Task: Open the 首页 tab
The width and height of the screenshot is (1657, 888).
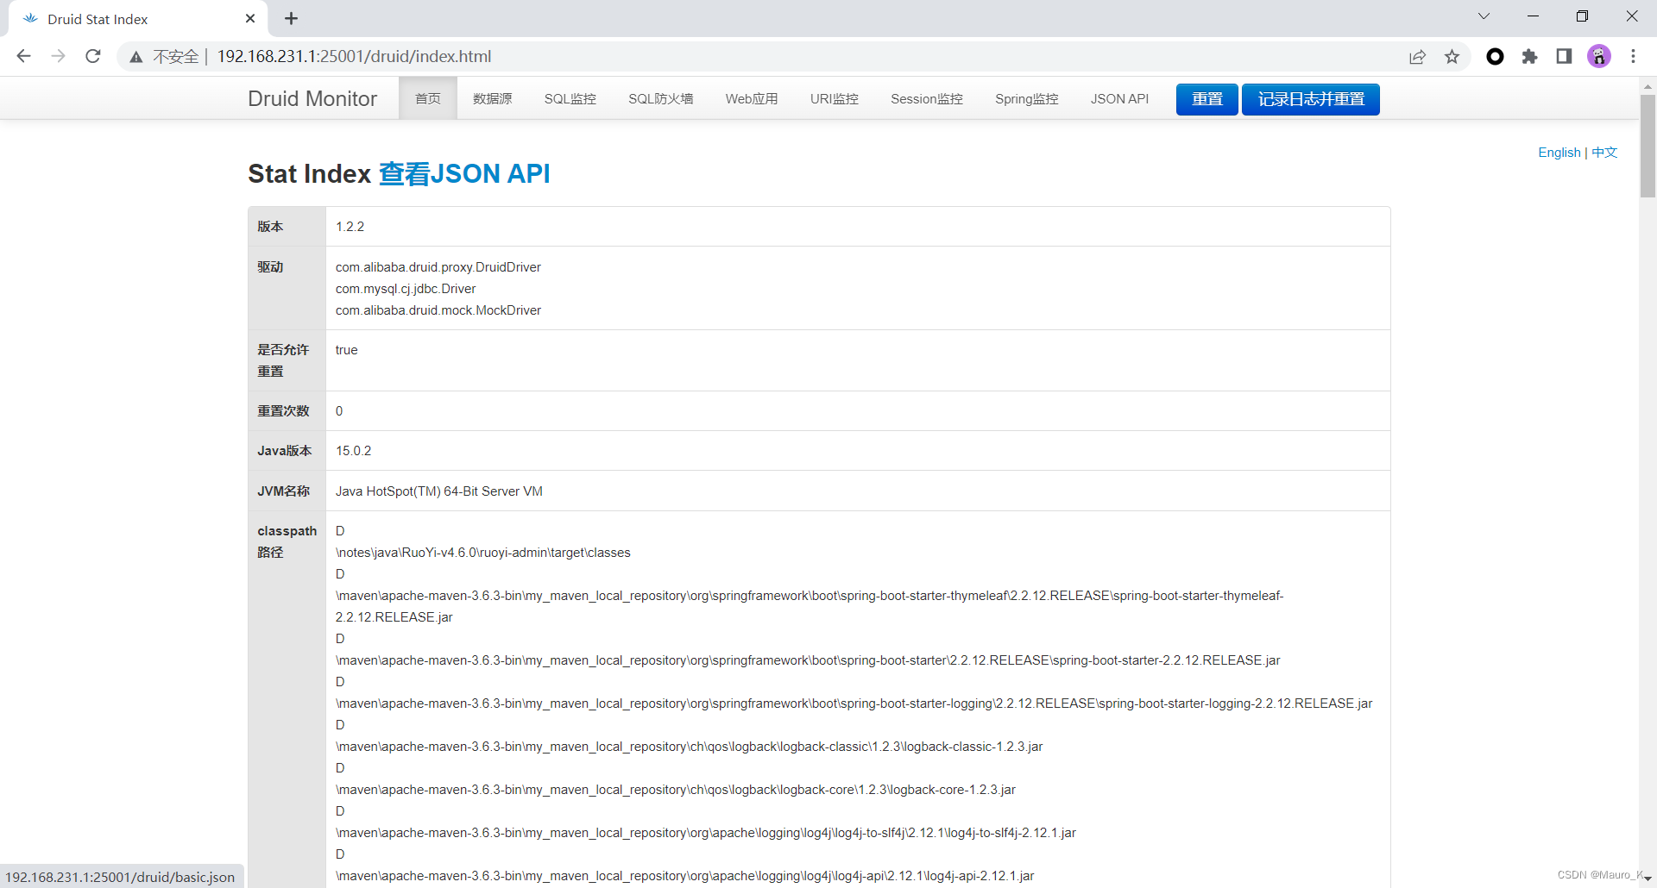Action: click(x=428, y=98)
